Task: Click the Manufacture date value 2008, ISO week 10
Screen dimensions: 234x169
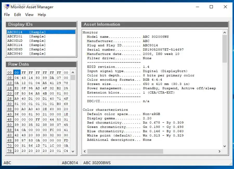Action: pos(161,54)
